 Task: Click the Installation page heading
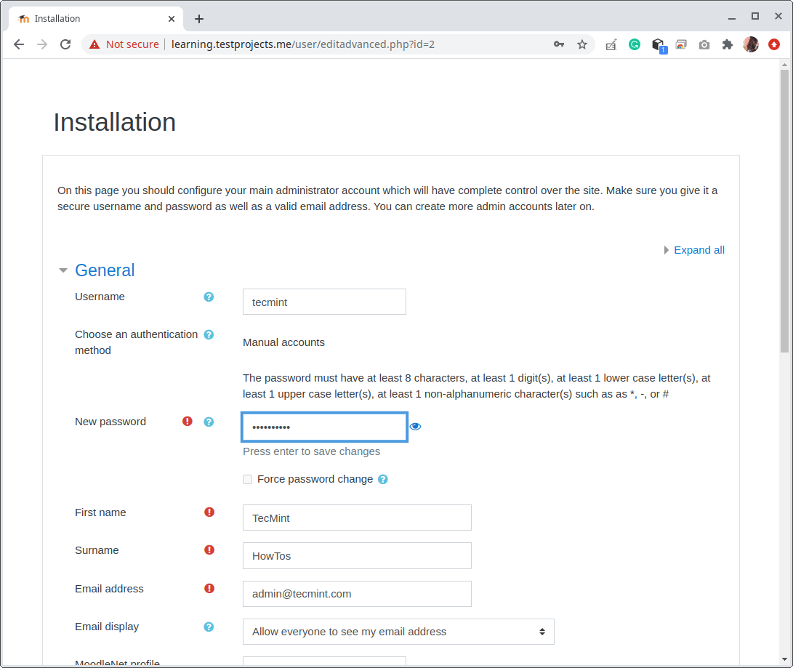click(115, 122)
